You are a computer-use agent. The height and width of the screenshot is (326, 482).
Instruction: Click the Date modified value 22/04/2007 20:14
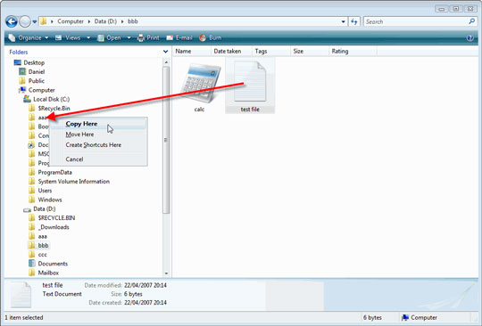[x=145, y=285]
